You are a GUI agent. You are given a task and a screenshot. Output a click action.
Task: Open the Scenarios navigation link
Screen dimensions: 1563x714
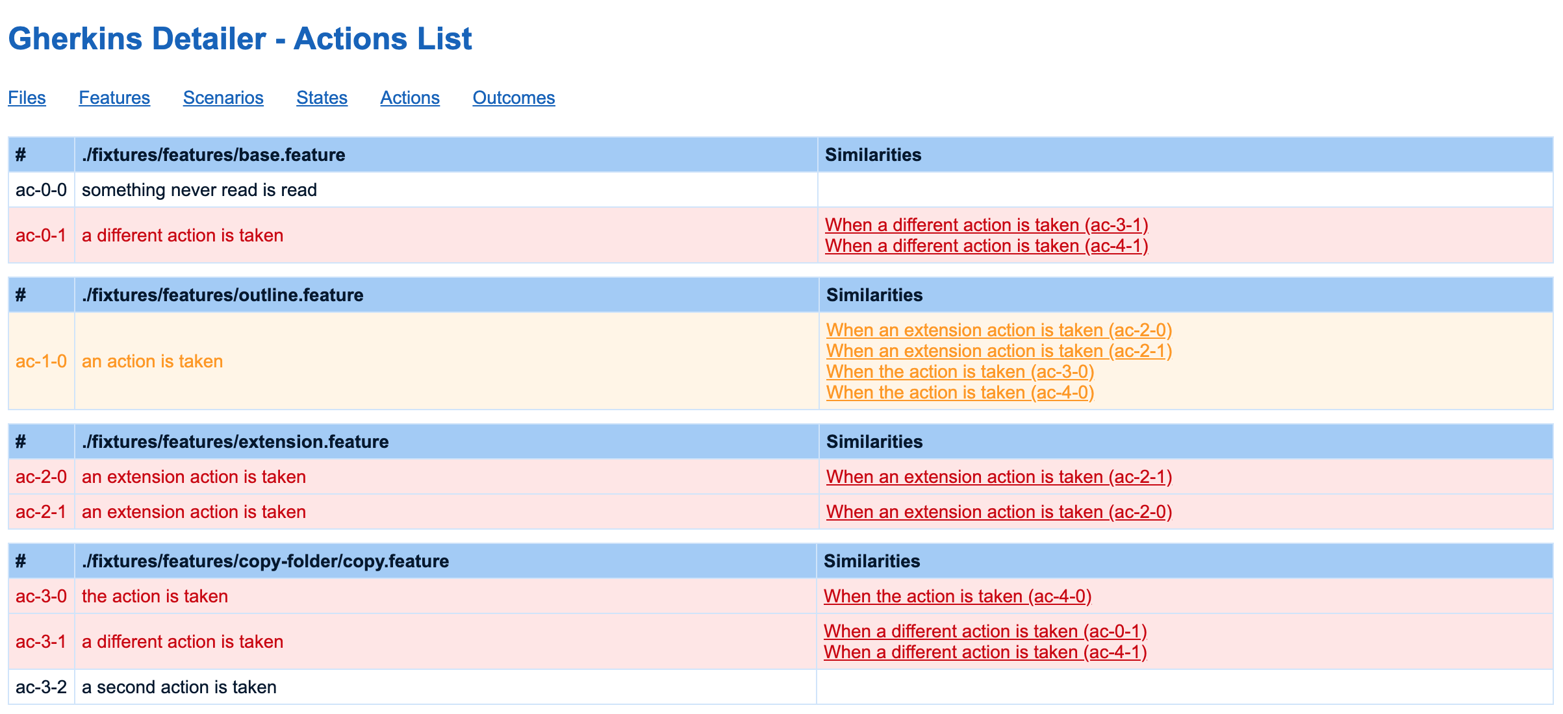click(x=223, y=97)
